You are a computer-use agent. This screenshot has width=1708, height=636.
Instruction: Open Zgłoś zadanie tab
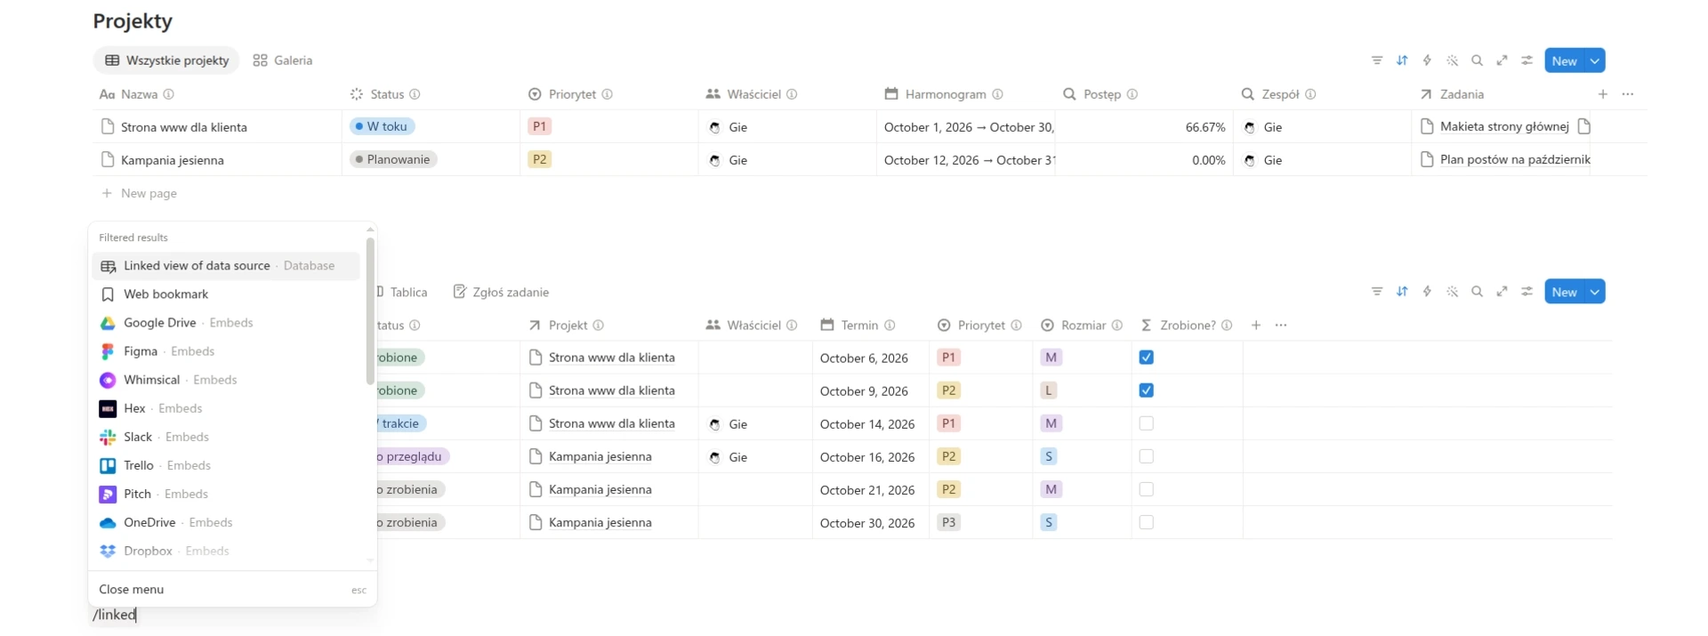501,292
